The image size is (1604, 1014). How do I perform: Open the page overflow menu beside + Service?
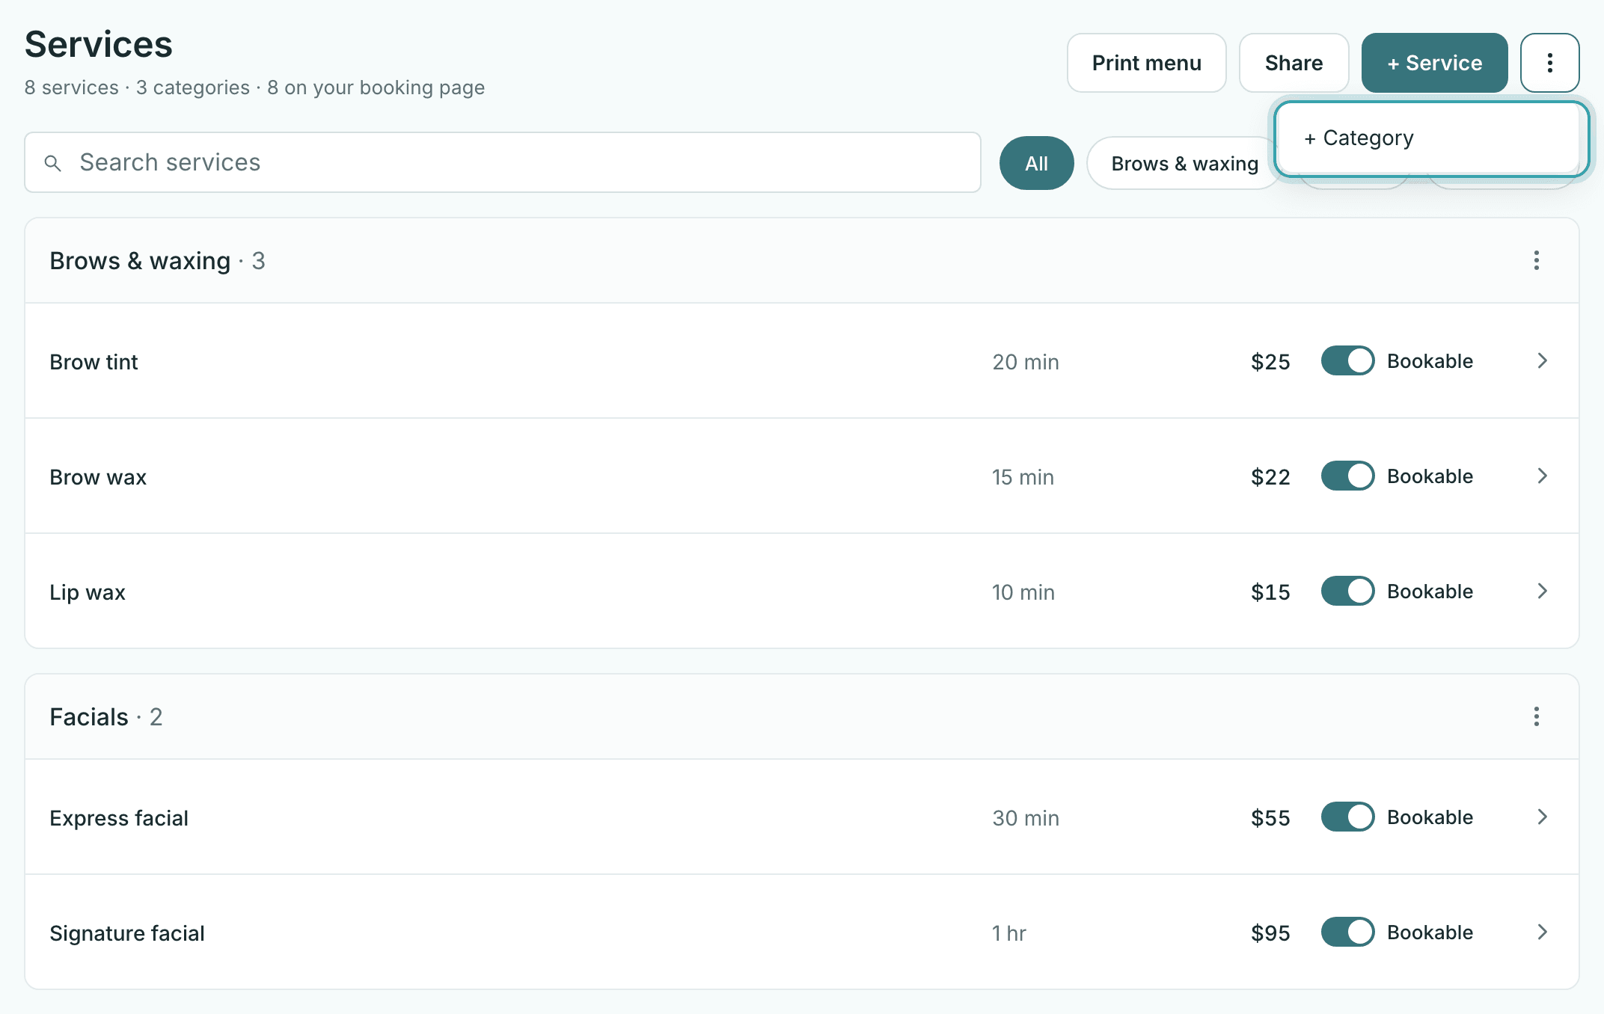(x=1549, y=63)
